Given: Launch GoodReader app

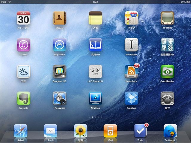Looking at the screenshot, I should point(167,71).
